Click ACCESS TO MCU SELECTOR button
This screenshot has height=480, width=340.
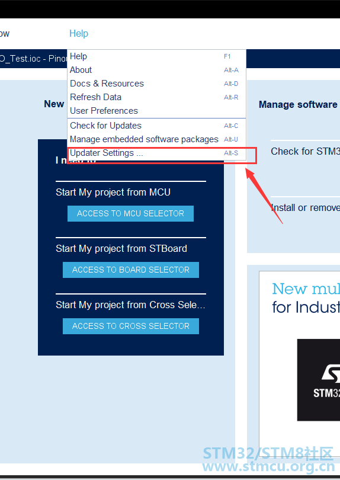pyautogui.click(x=130, y=213)
